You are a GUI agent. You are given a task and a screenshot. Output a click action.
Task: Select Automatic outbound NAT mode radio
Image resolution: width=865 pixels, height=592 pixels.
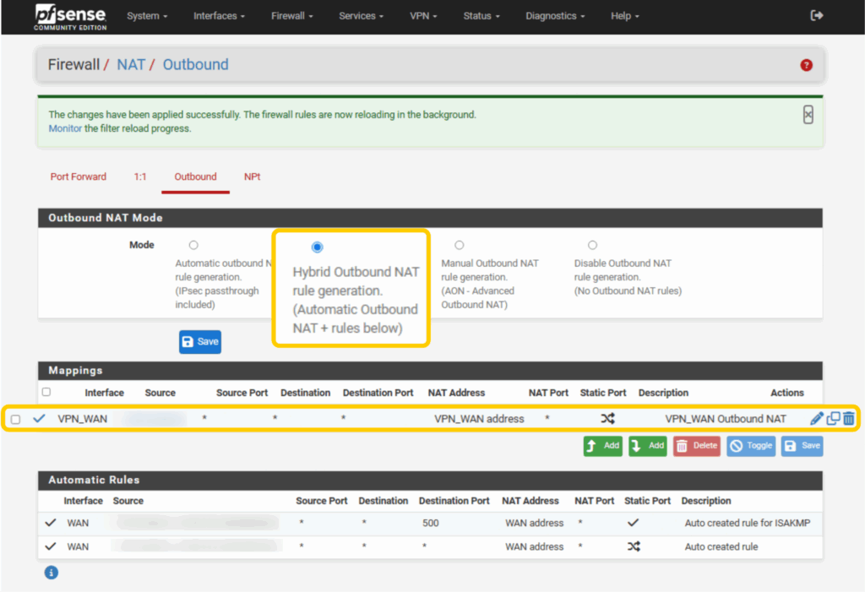click(x=193, y=245)
